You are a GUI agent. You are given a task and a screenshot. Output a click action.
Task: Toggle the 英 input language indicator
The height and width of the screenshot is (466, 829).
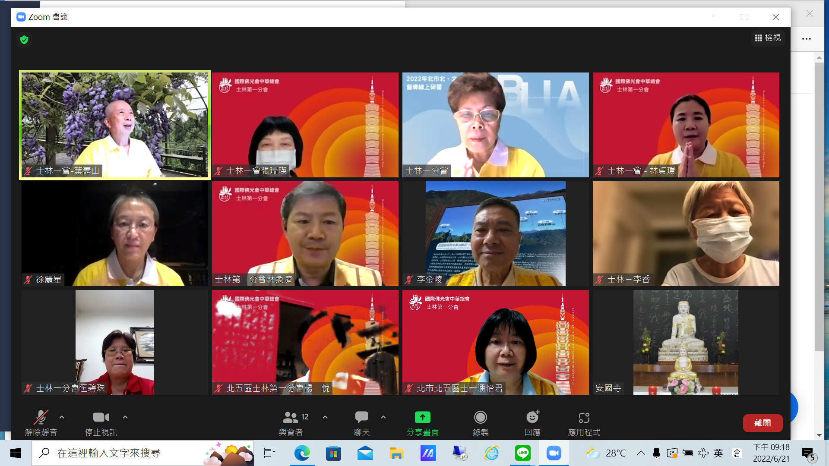click(x=718, y=453)
